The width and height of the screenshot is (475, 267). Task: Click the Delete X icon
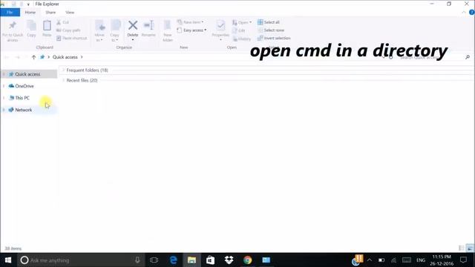tap(133, 25)
